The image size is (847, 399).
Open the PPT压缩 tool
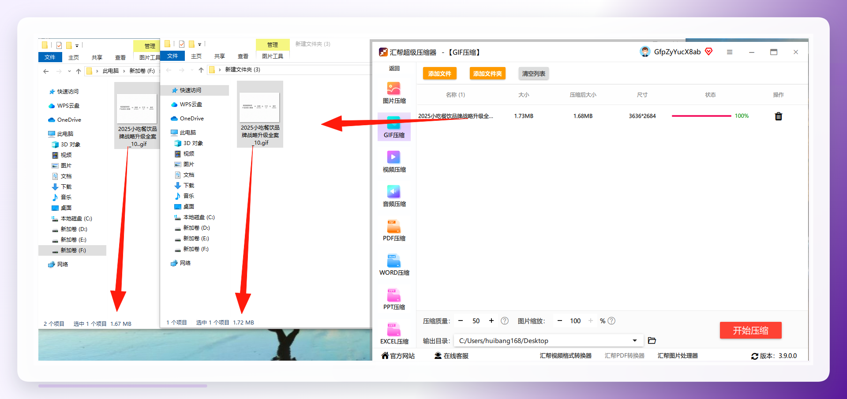click(x=394, y=299)
